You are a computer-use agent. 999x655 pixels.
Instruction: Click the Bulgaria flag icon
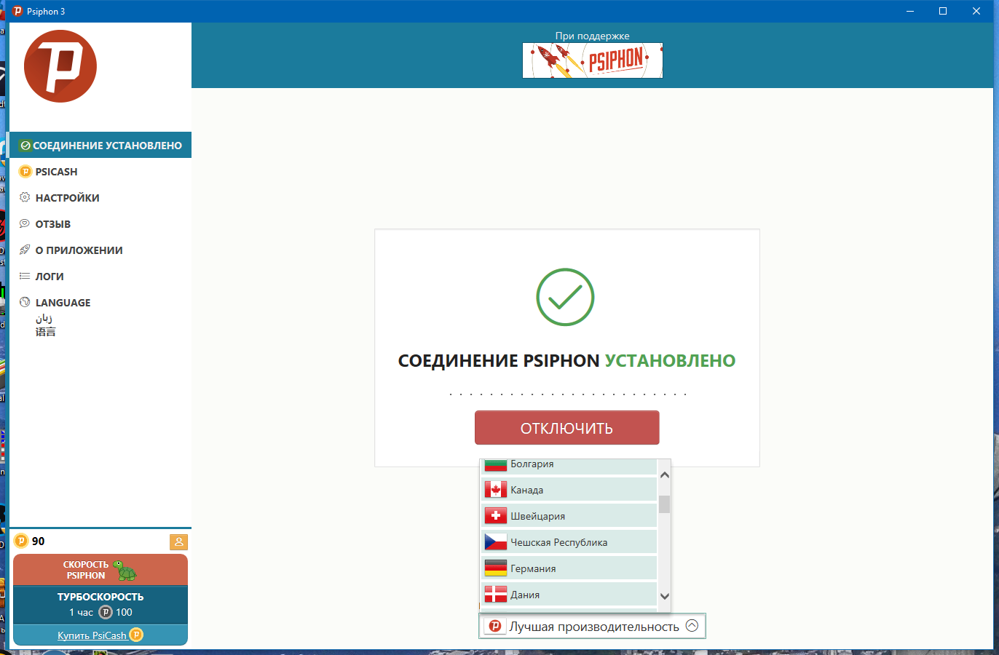click(496, 464)
